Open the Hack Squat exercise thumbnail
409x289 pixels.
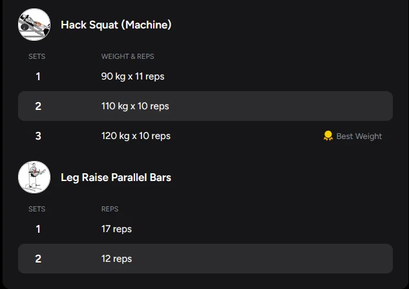pyautogui.click(x=34, y=25)
